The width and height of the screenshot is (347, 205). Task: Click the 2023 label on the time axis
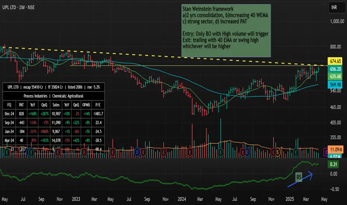(x=76, y=199)
